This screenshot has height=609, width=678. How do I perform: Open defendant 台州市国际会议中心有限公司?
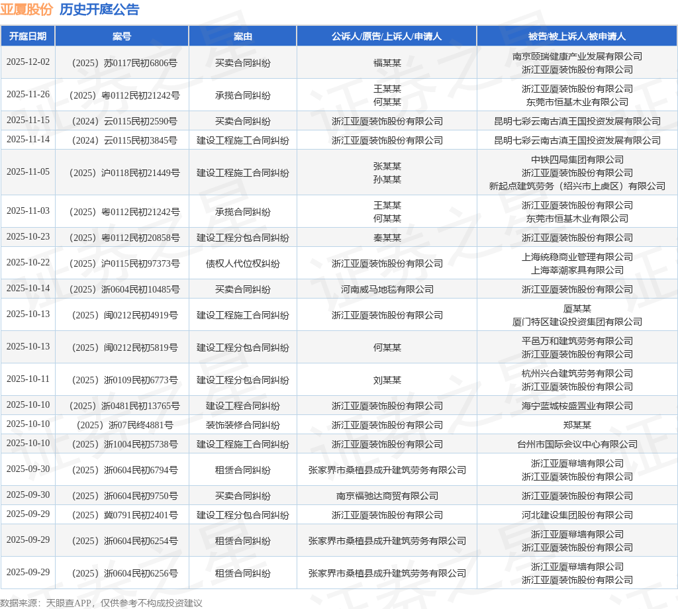tap(577, 444)
